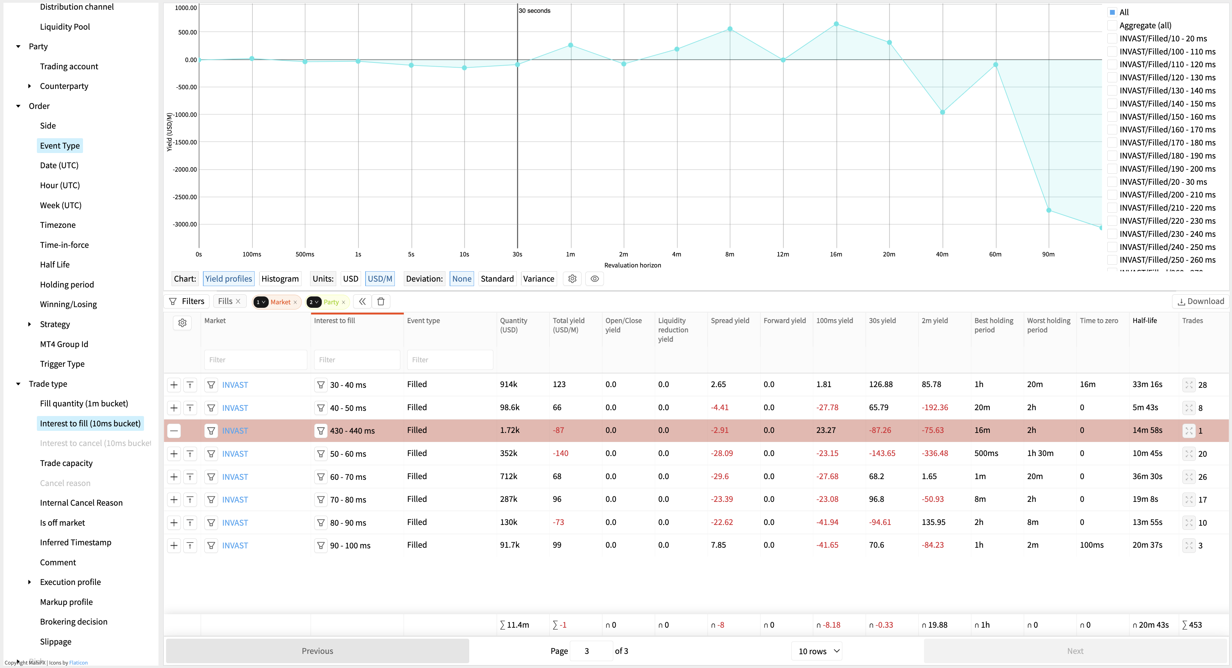Sort by Half-life column header
This screenshot has height=668, width=1232.
point(1144,321)
